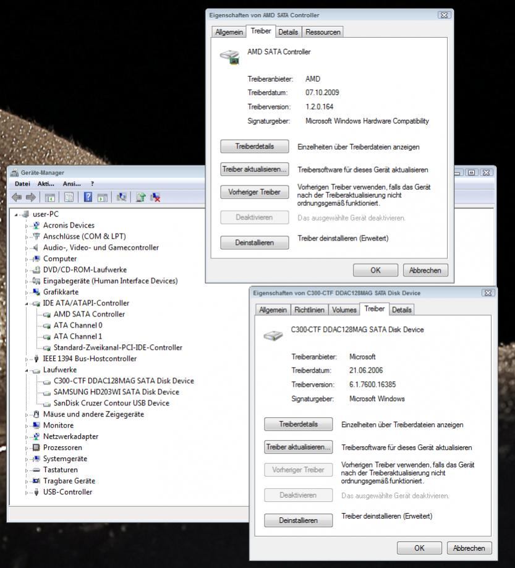Image resolution: width=515 pixels, height=568 pixels.
Task: Click the USB-Controller plug icon
Action: click(36, 492)
